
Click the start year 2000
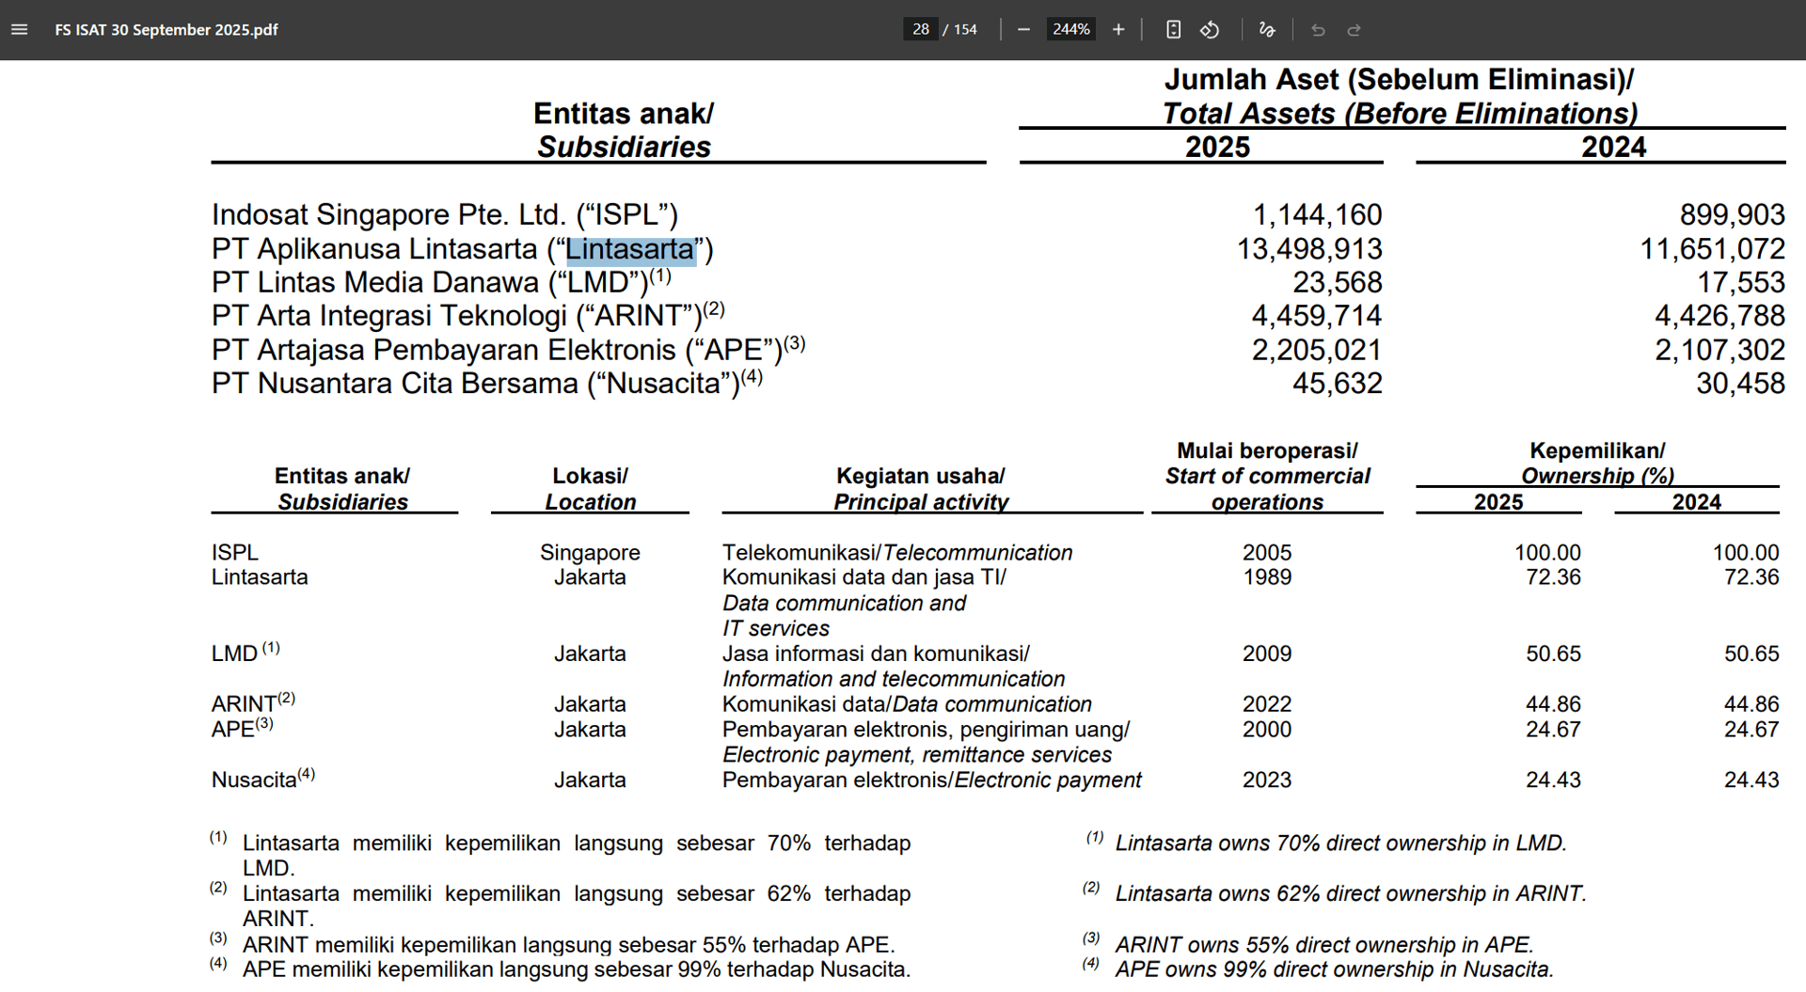[x=1267, y=730]
